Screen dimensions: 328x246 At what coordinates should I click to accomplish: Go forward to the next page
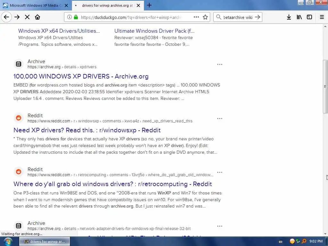pyautogui.click(x=17, y=17)
